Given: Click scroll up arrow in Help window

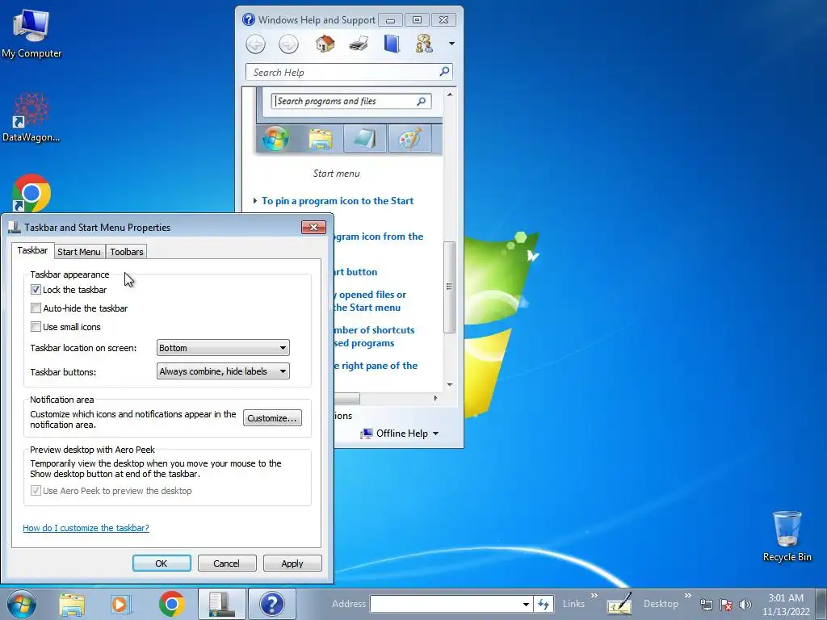Looking at the screenshot, I should (x=450, y=94).
